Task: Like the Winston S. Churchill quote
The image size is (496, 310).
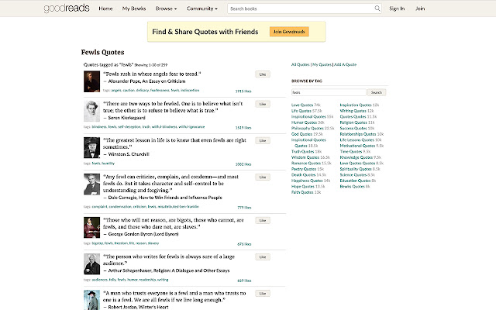Action: (x=263, y=140)
